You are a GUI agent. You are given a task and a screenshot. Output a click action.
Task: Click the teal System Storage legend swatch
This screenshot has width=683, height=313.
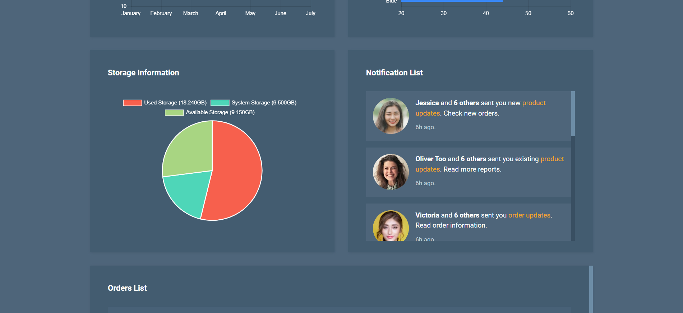coord(220,103)
